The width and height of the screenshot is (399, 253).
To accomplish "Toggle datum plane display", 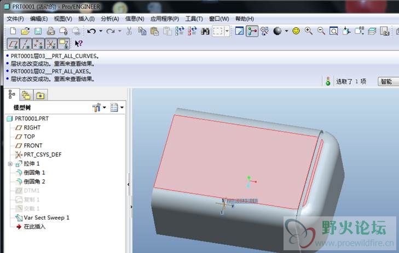I will (13, 44).
